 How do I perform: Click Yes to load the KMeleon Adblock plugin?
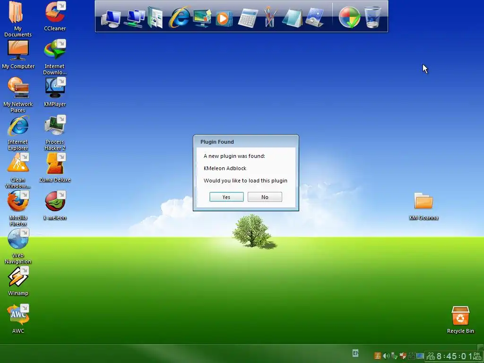[226, 197]
